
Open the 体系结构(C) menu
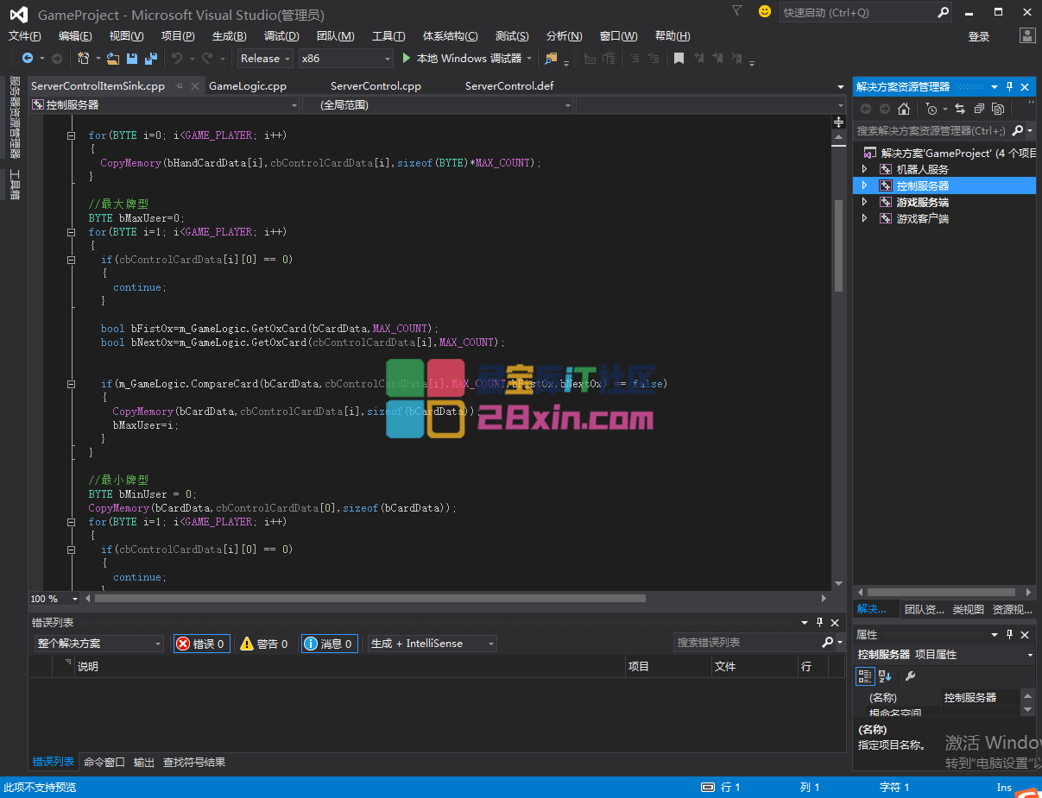pyautogui.click(x=450, y=36)
